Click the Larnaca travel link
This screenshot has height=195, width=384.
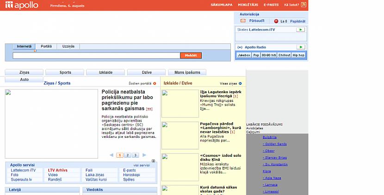[x=270, y=185]
